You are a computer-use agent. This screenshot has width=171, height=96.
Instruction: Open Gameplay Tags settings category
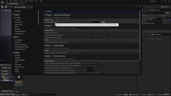tap(18, 22)
